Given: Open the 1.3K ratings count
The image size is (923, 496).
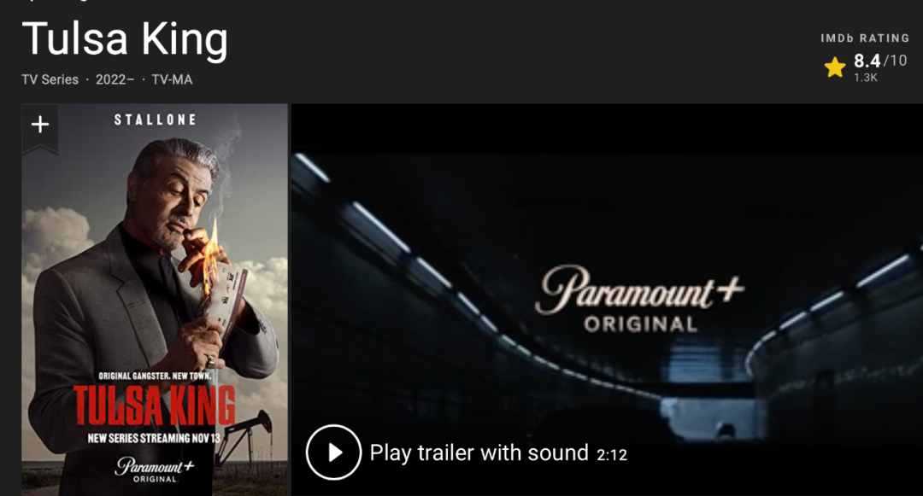Looking at the screenshot, I should pyautogui.click(x=865, y=78).
